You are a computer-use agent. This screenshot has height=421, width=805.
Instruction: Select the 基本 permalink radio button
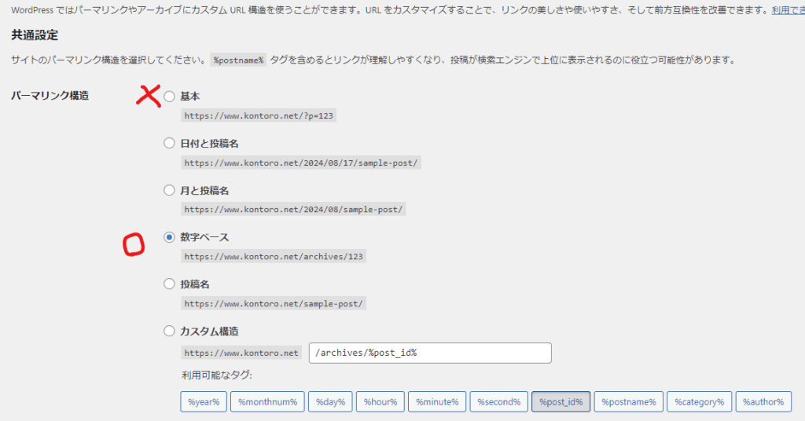click(169, 97)
